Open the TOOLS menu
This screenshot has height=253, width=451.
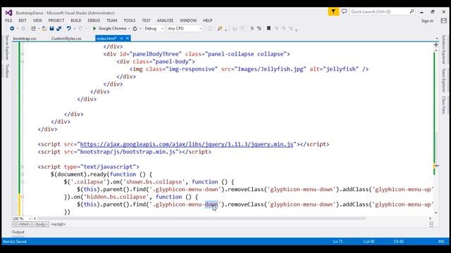point(130,20)
